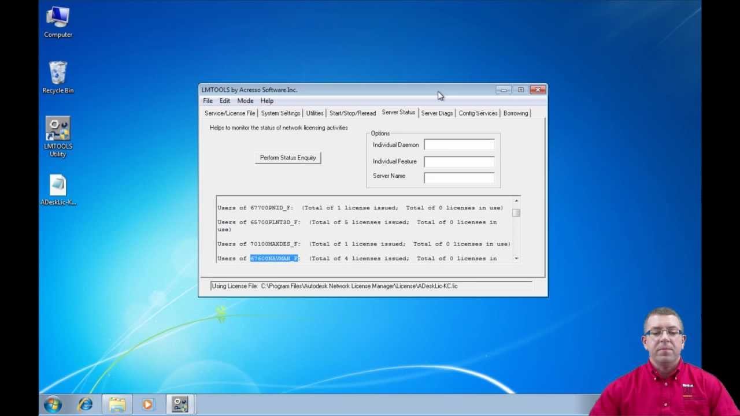This screenshot has height=416, width=740.
Task: Click the Using License File status bar
Action: 371,286
